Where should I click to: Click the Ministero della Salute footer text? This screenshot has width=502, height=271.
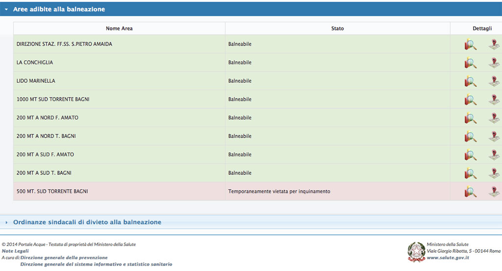pyautogui.click(x=448, y=245)
